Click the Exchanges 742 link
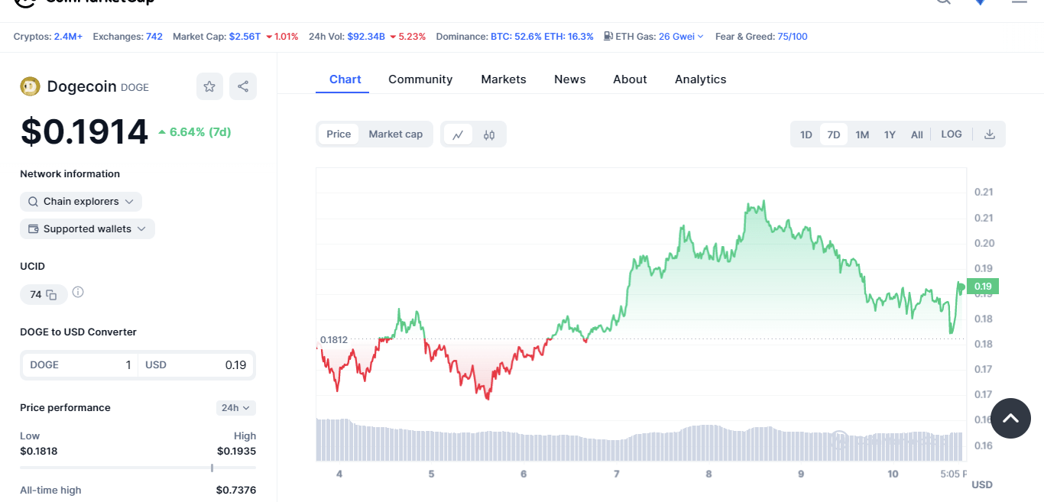The image size is (1044, 502). (154, 37)
